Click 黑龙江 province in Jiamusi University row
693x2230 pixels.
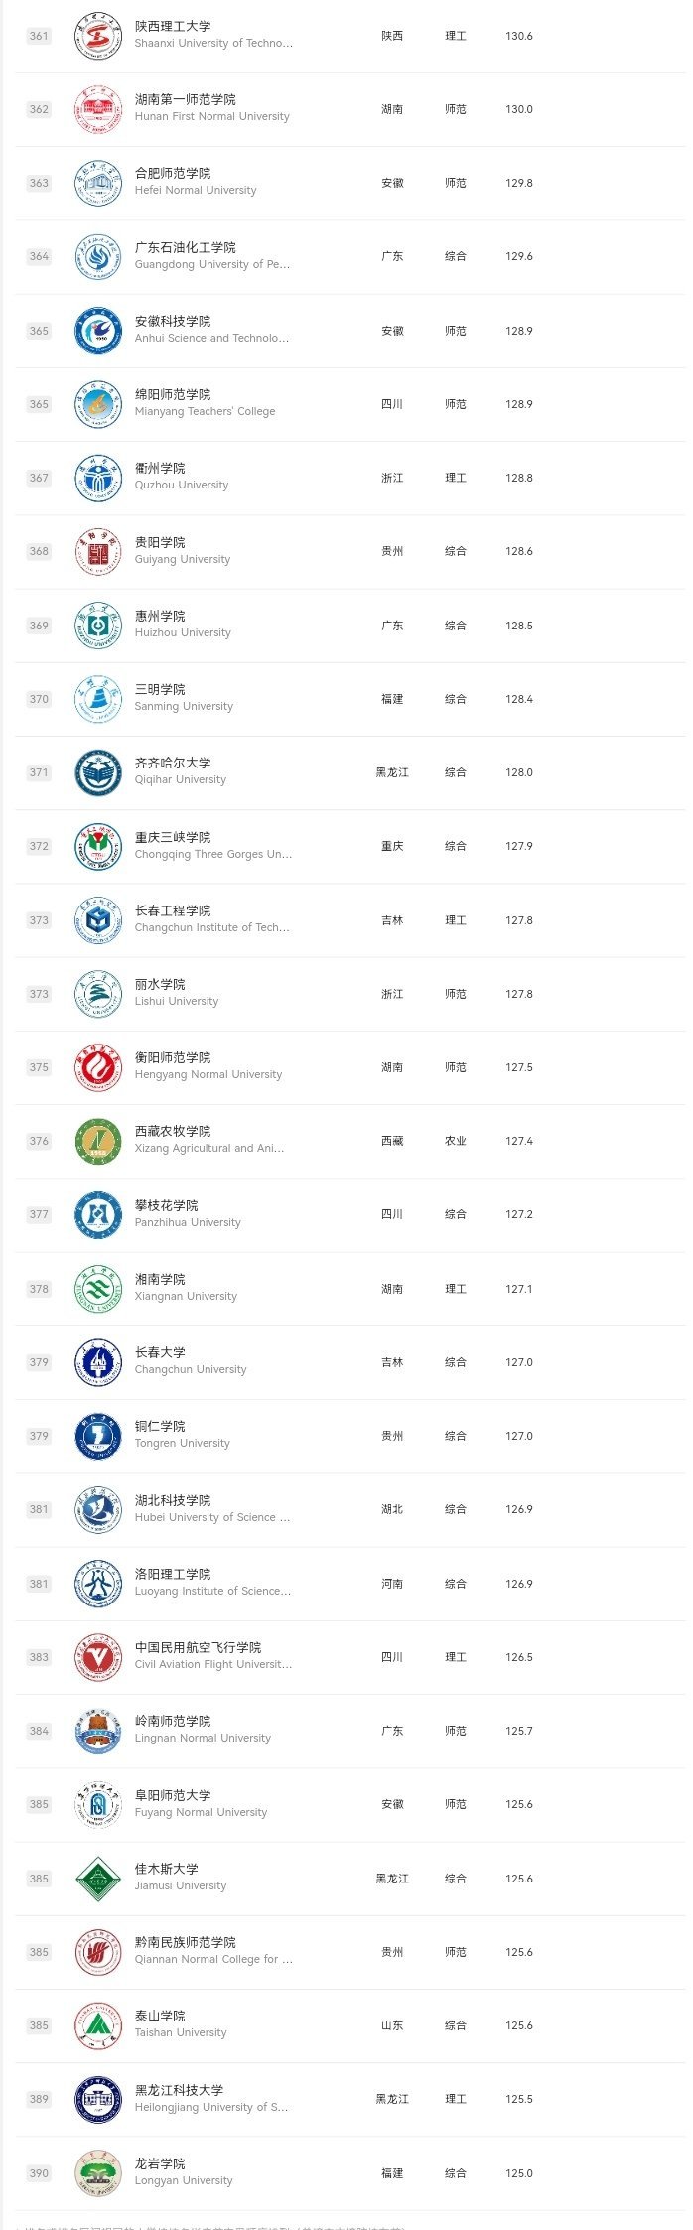(392, 1879)
